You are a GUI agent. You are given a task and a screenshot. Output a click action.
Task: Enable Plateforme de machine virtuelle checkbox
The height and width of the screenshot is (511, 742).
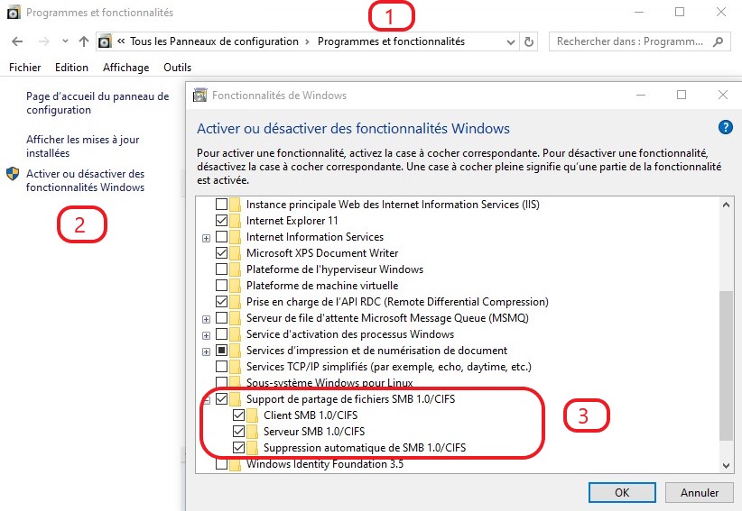[221, 286]
